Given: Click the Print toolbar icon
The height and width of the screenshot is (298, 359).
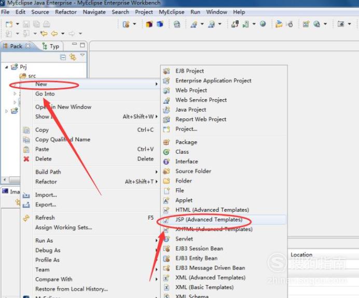Looking at the screenshot, I should (47, 24).
